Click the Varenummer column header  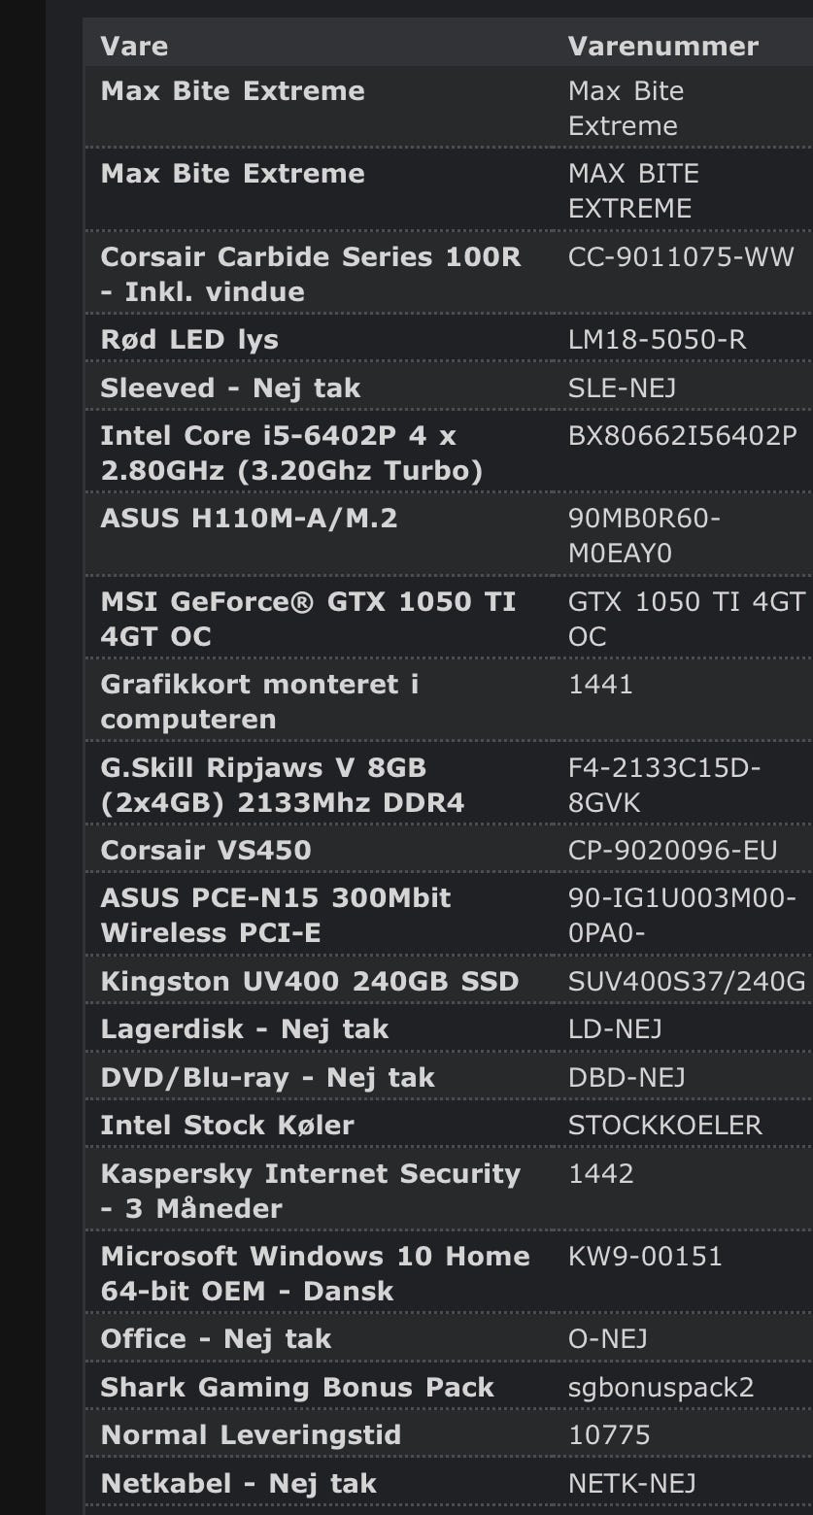pyautogui.click(x=662, y=46)
